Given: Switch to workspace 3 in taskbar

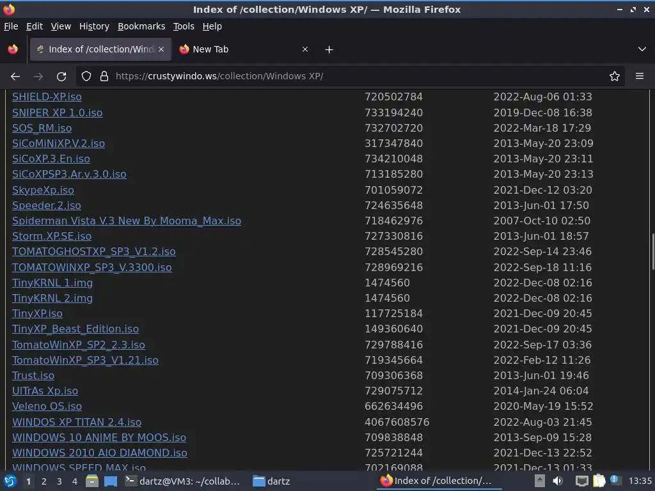Looking at the screenshot, I should pyautogui.click(x=59, y=481).
